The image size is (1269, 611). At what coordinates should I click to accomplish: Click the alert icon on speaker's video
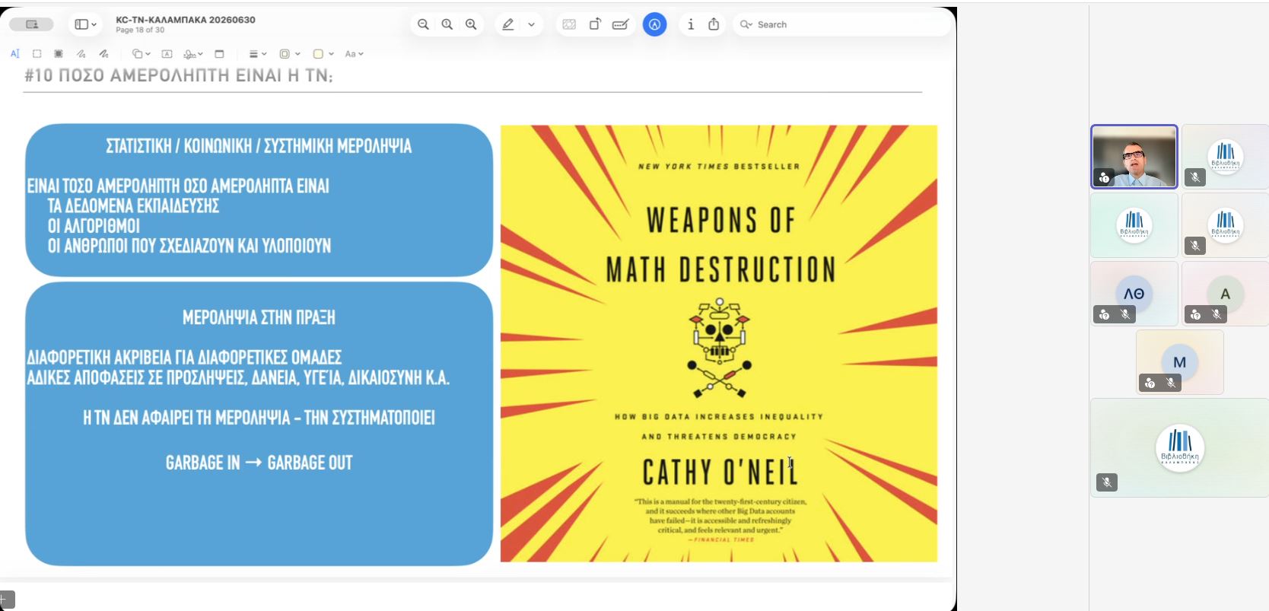click(1104, 177)
